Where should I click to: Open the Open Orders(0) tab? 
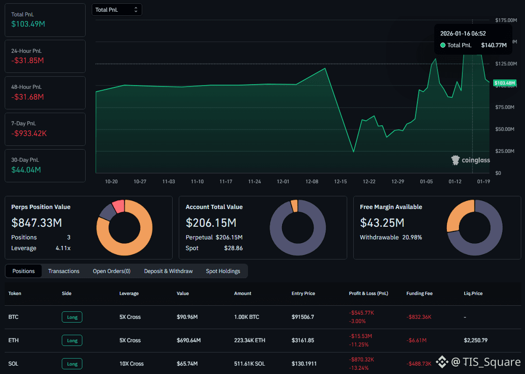click(111, 271)
